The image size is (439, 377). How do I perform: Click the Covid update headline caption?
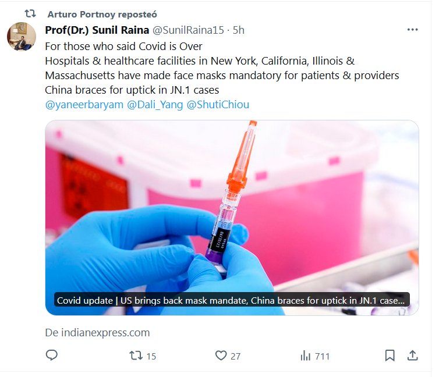(x=231, y=300)
